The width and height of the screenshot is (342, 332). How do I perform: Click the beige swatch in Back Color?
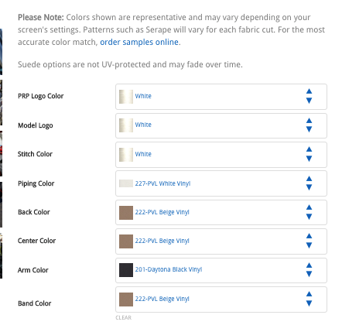[126, 213]
